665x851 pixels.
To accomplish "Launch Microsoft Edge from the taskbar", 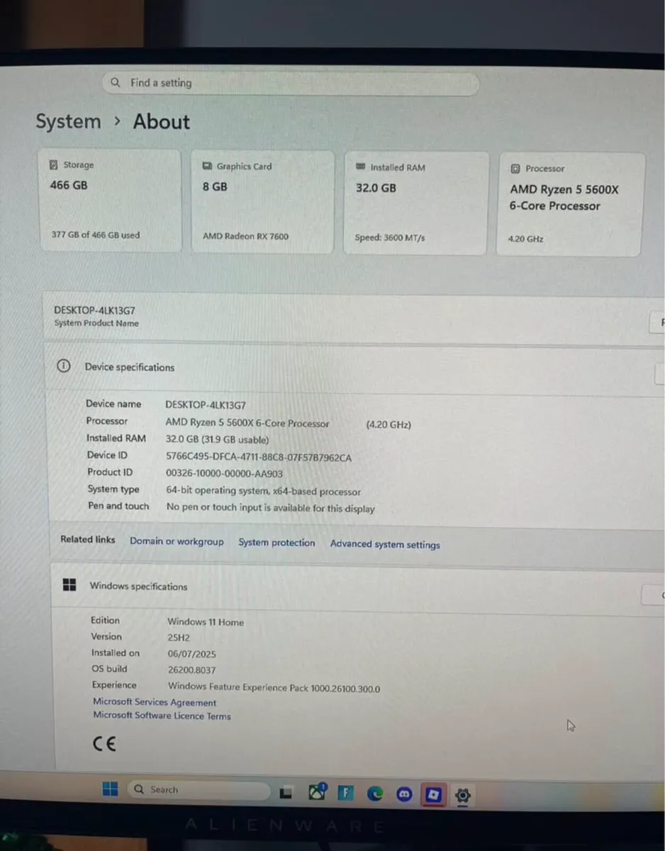I will tap(375, 794).
